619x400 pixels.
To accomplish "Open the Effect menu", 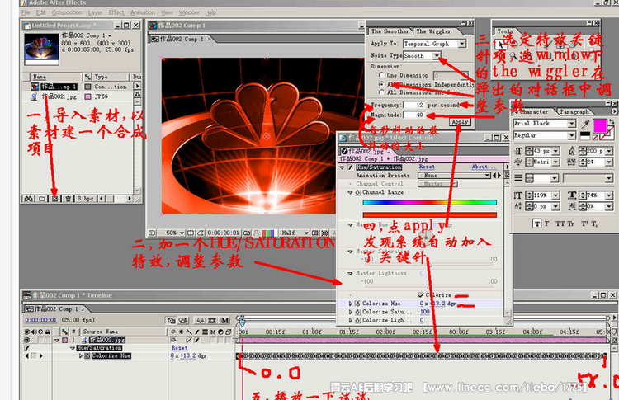I will tap(116, 12).
